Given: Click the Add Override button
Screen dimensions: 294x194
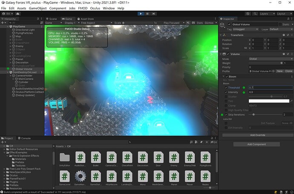Looking at the screenshot, I should [x=258, y=135].
